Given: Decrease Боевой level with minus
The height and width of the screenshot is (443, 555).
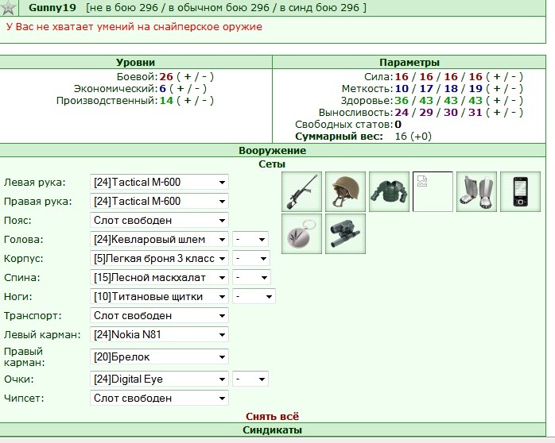Looking at the screenshot, I should click(204, 77).
